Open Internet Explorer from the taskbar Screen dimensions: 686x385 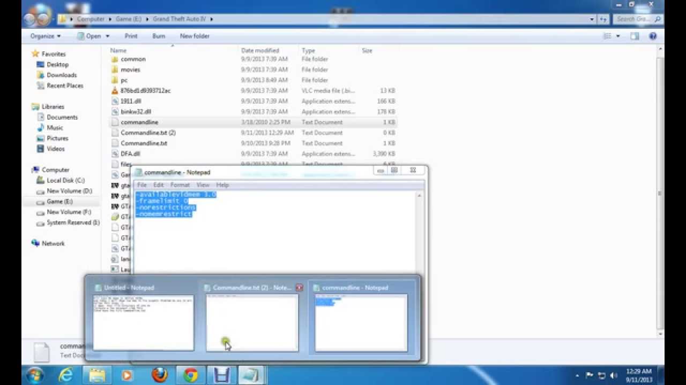pos(65,375)
